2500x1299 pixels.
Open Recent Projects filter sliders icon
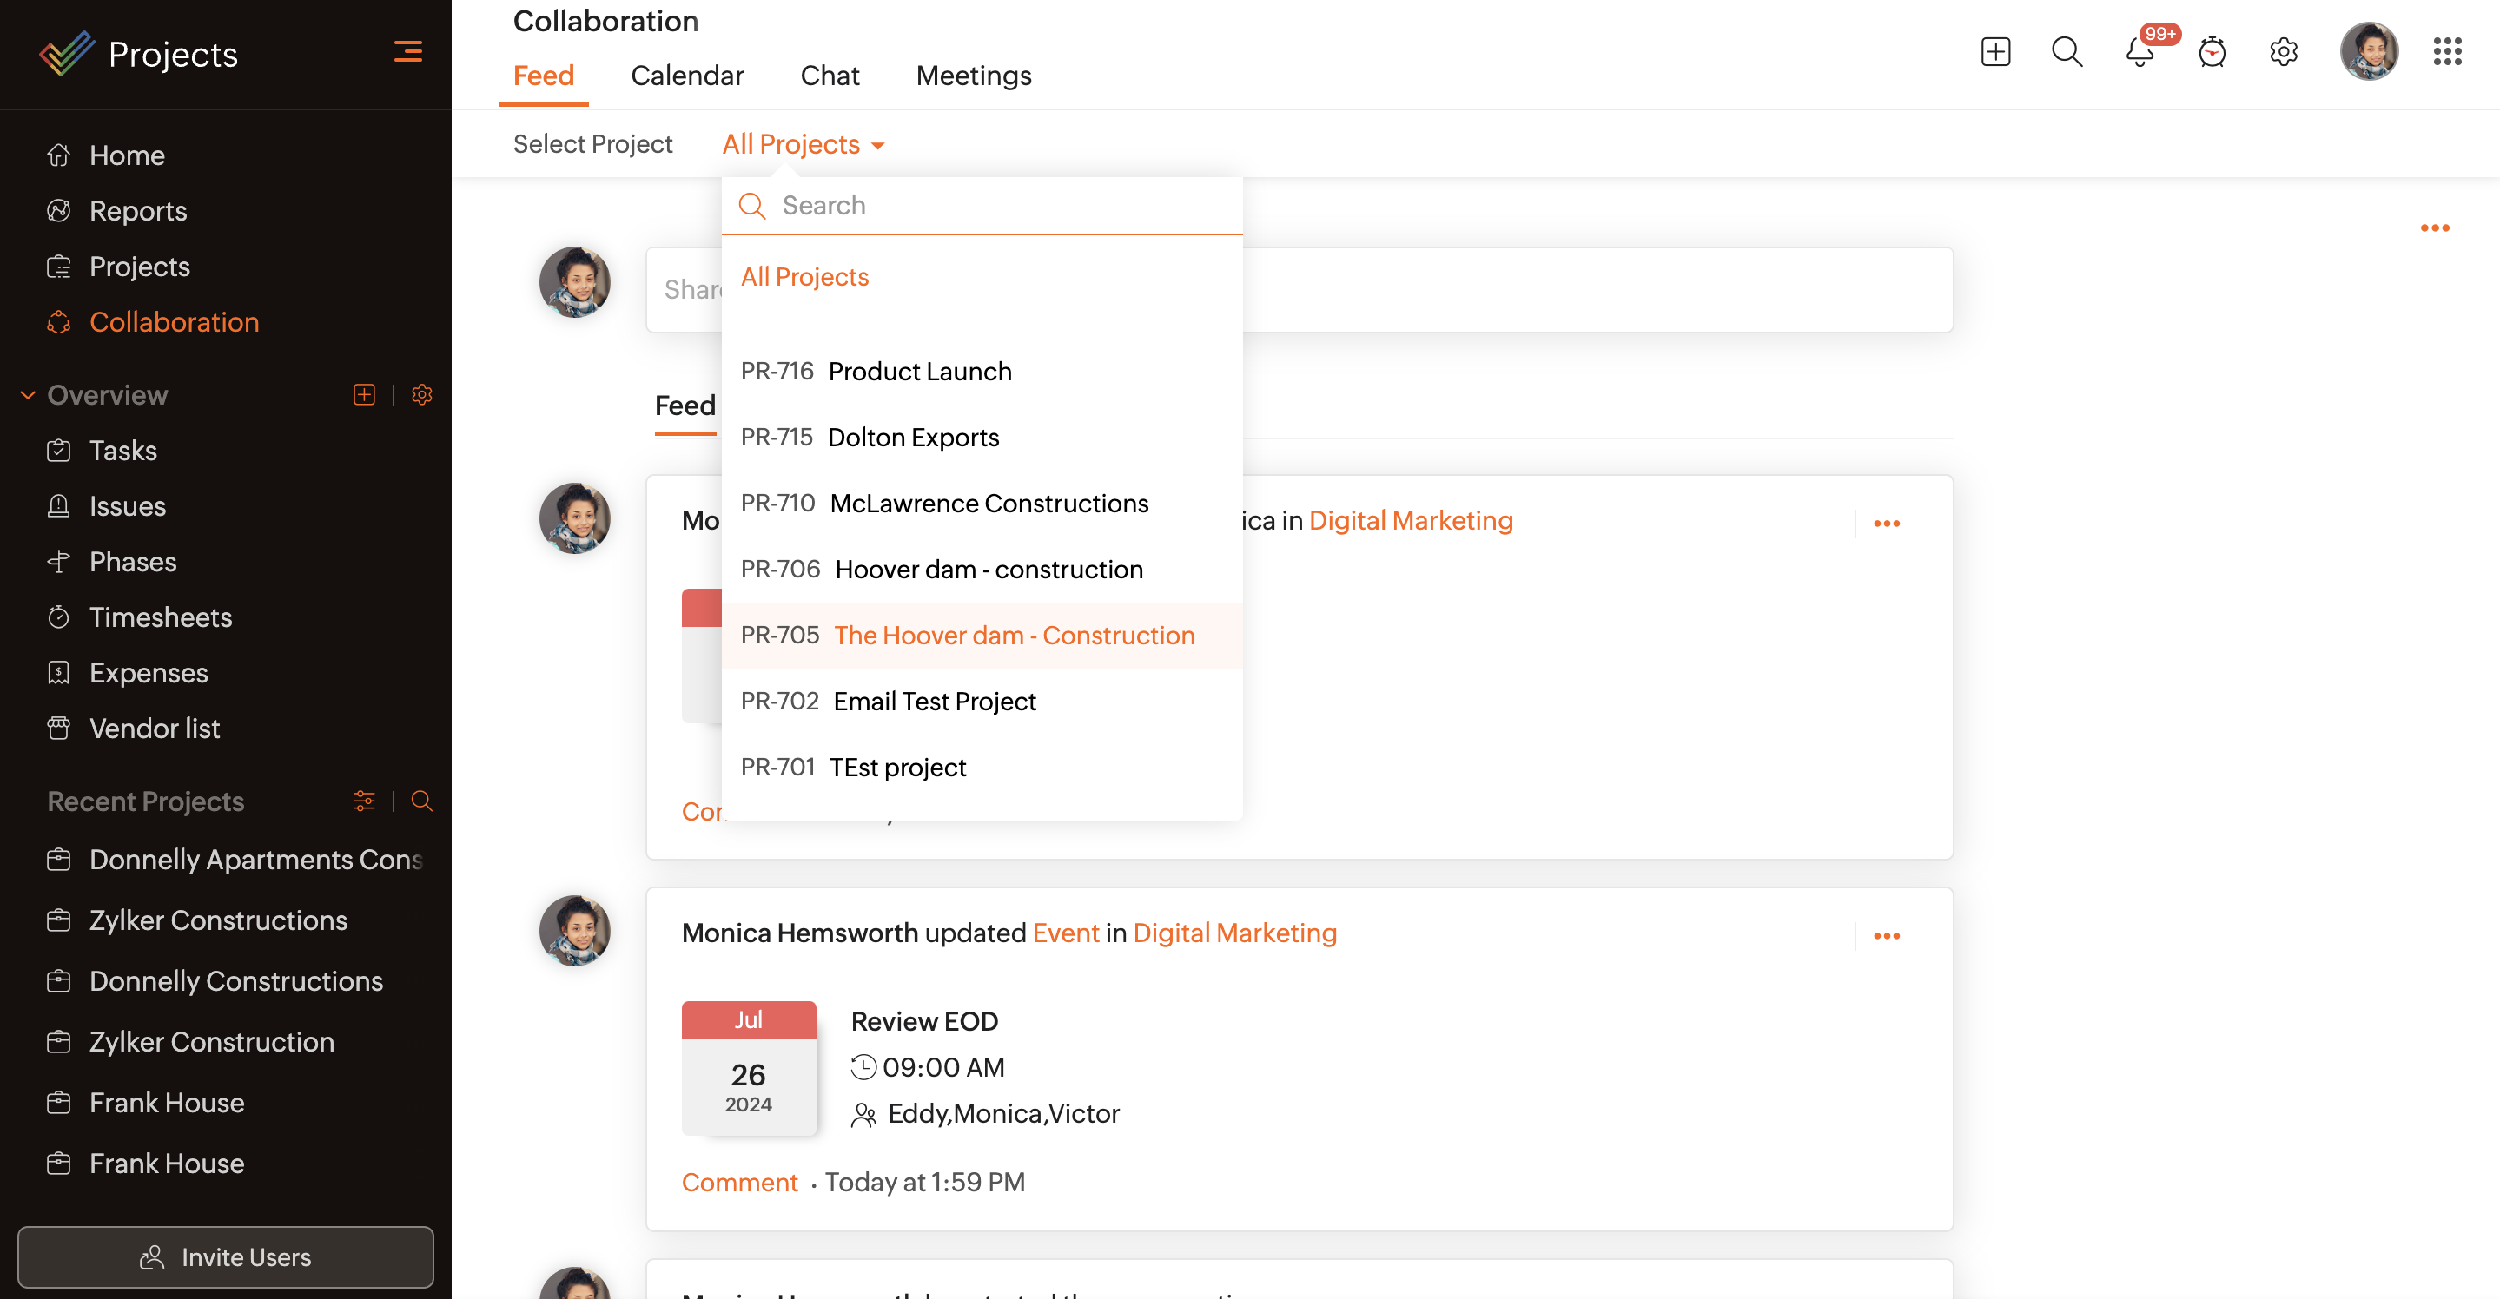tap(364, 801)
